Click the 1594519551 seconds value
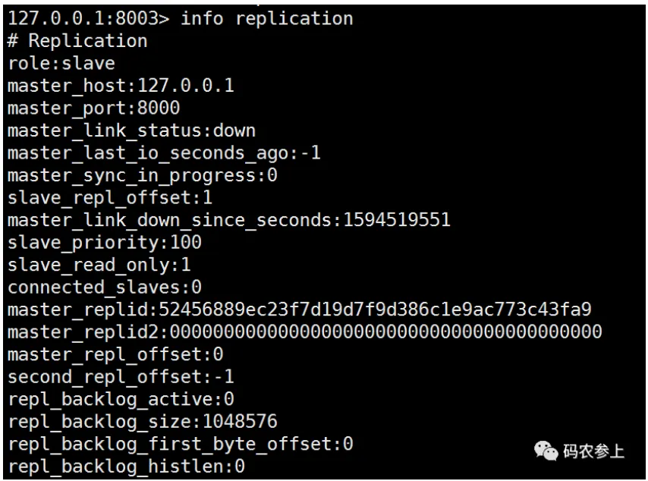The image size is (648, 481). (397, 220)
